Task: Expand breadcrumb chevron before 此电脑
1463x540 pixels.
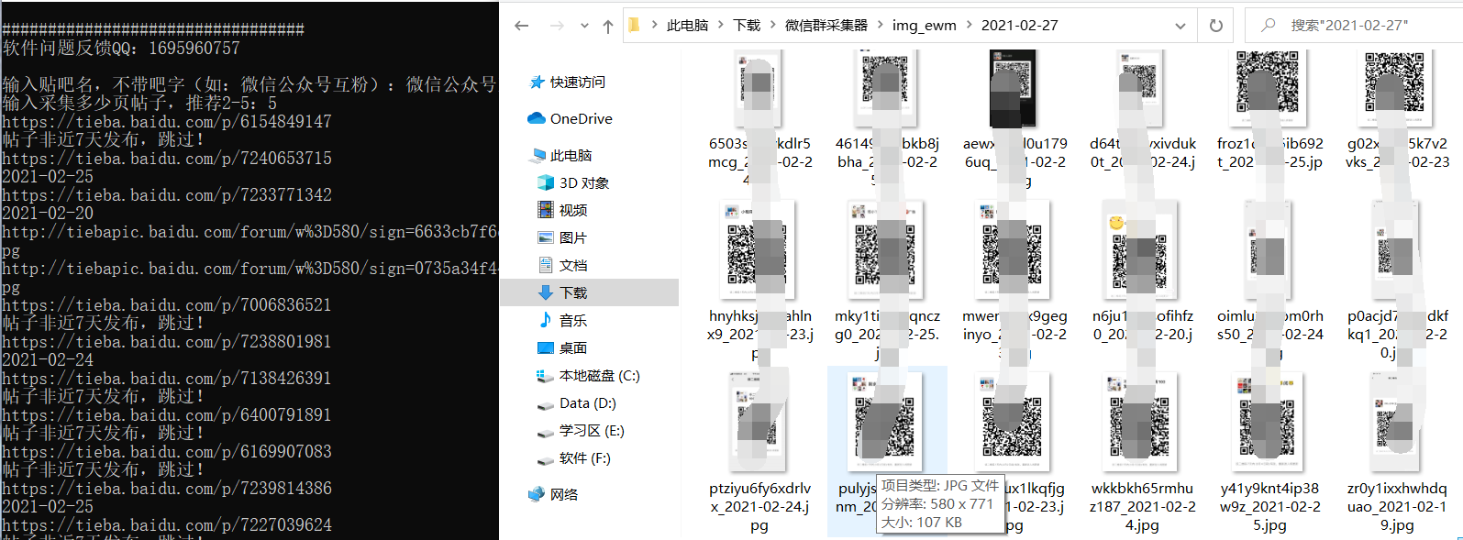Action: point(654,26)
